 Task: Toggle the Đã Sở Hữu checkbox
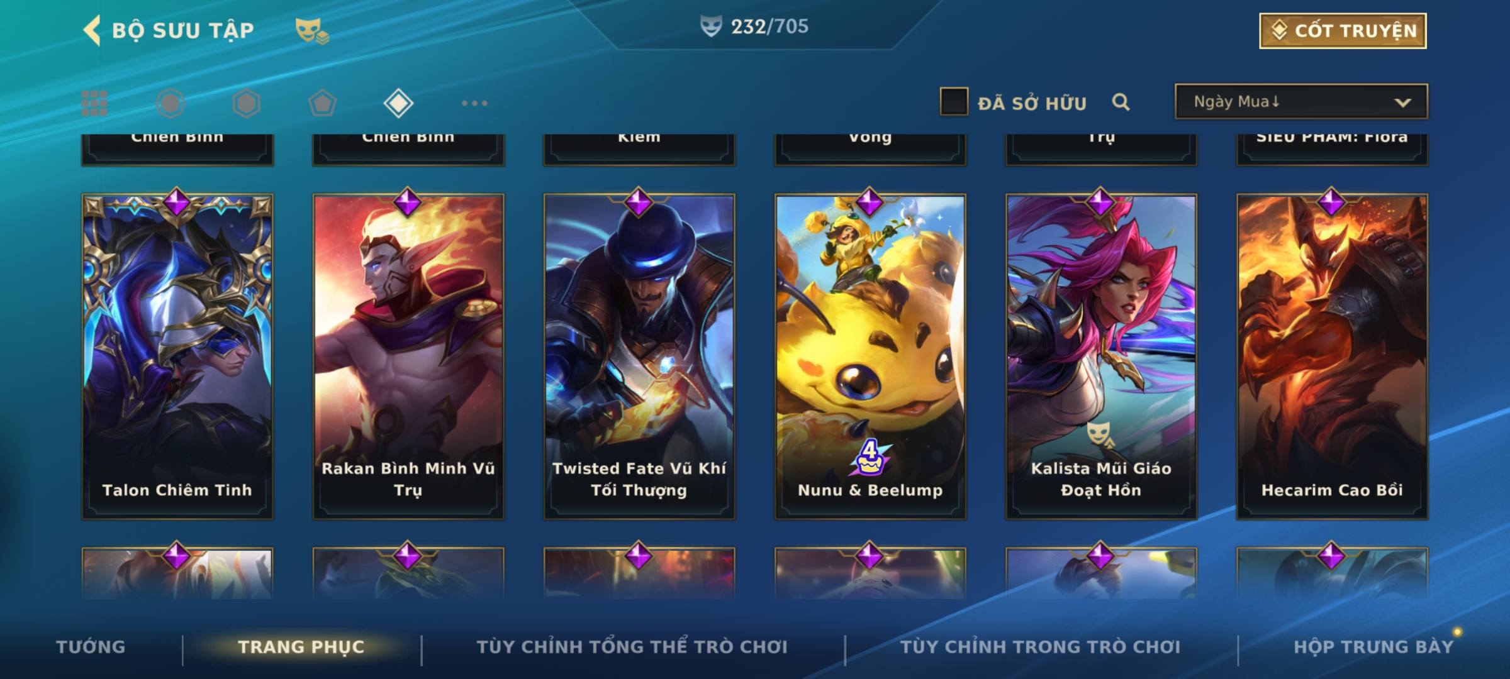(954, 102)
